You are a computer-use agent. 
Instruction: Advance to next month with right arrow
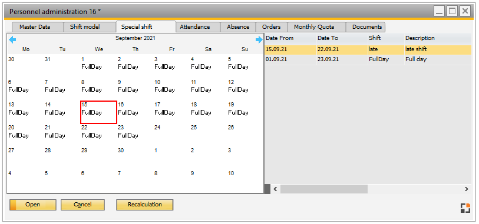tap(259, 39)
